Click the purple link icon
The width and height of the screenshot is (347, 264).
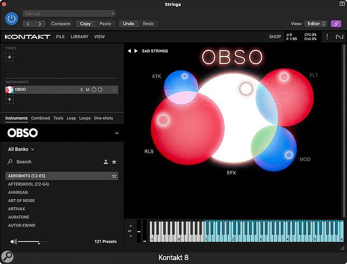pyautogui.click(x=336, y=24)
